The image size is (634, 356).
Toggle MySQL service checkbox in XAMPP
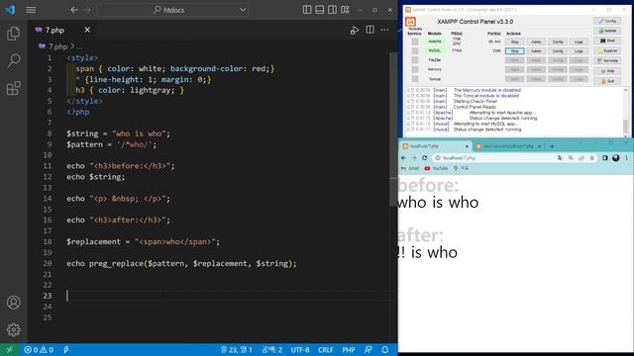[x=415, y=50]
